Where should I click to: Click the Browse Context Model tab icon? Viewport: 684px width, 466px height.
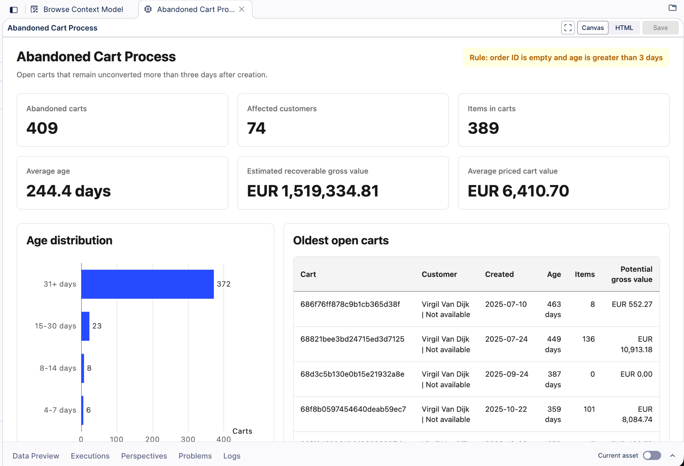34,9
